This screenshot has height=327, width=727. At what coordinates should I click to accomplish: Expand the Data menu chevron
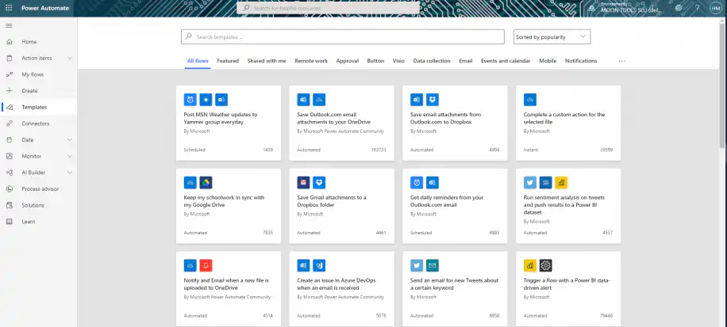[70, 139]
